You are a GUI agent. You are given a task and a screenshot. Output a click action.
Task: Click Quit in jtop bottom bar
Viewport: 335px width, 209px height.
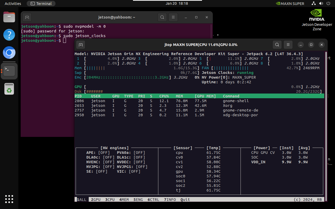tap(185, 200)
